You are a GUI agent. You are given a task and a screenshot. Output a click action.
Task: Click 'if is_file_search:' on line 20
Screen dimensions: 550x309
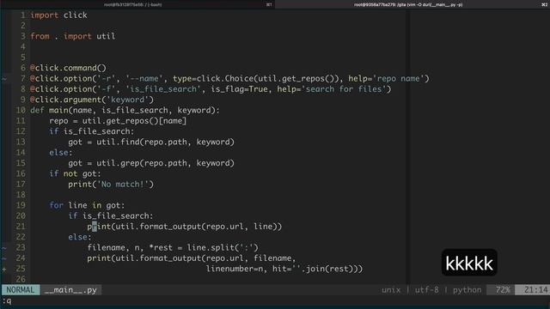tap(111, 215)
